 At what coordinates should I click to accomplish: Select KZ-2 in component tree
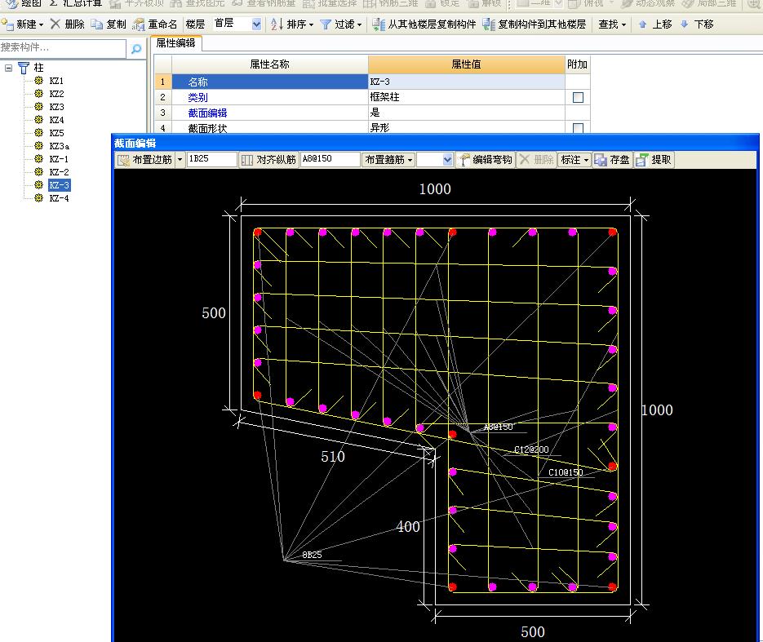[x=59, y=172]
